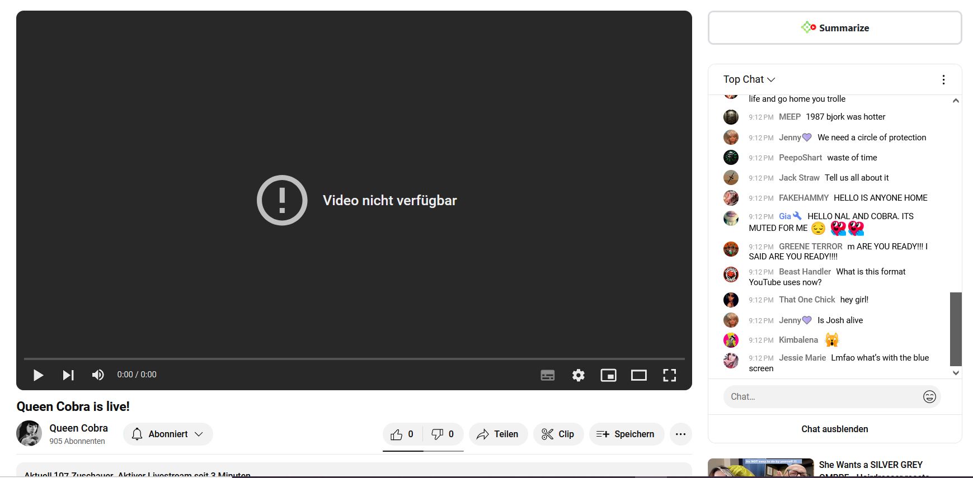Screen dimensions: 973x478
Task: Enter fullscreen mode icon
Action: click(670, 375)
